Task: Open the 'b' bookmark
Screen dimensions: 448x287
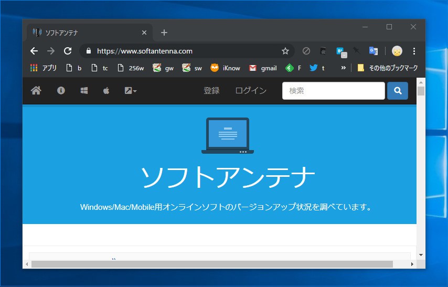Action: [x=74, y=68]
